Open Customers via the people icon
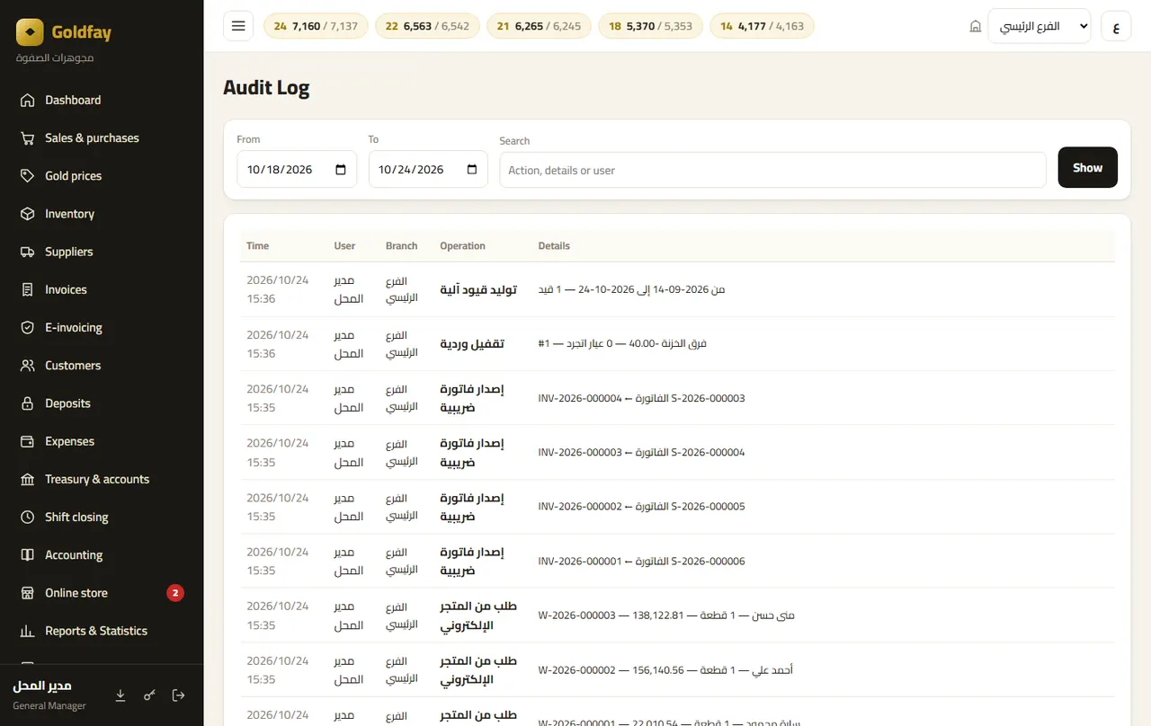Viewport: 1151px width, 726px height. click(28, 366)
